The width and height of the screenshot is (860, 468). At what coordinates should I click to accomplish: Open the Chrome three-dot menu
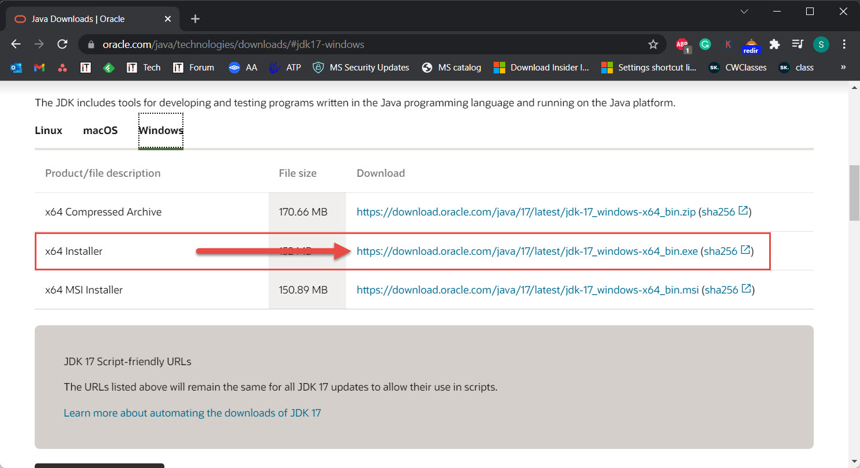click(x=844, y=44)
